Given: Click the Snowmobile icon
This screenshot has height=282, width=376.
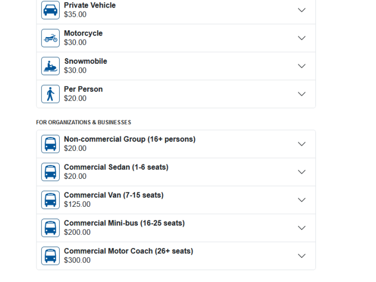Looking at the screenshot, I should point(50,66).
